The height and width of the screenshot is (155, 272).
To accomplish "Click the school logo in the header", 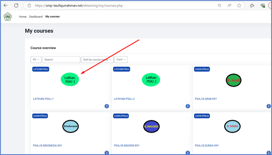I will click(7, 17).
